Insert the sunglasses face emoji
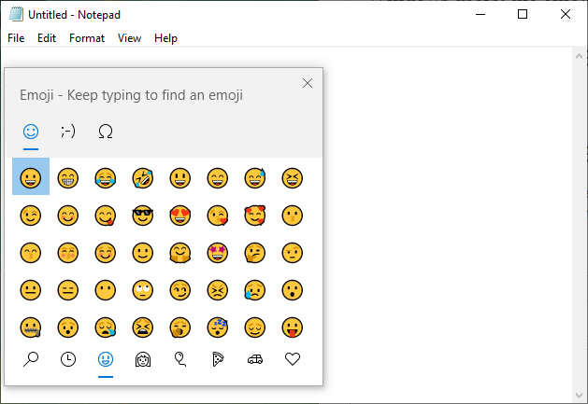 143,216
